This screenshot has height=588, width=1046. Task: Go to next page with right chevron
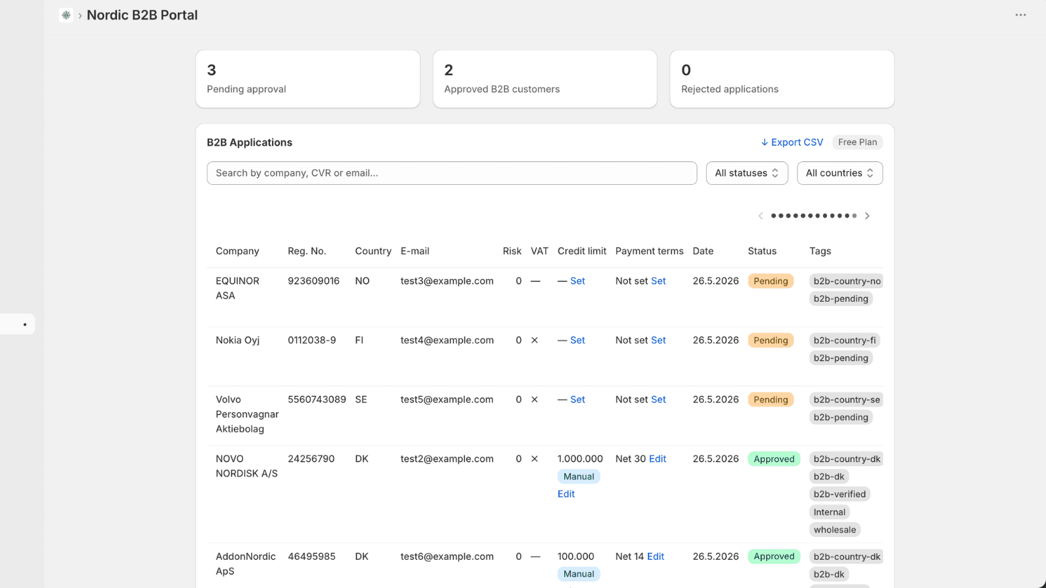click(x=868, y=216)
